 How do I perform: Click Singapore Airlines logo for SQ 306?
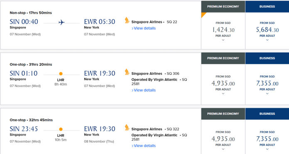[x=127, y=72]
